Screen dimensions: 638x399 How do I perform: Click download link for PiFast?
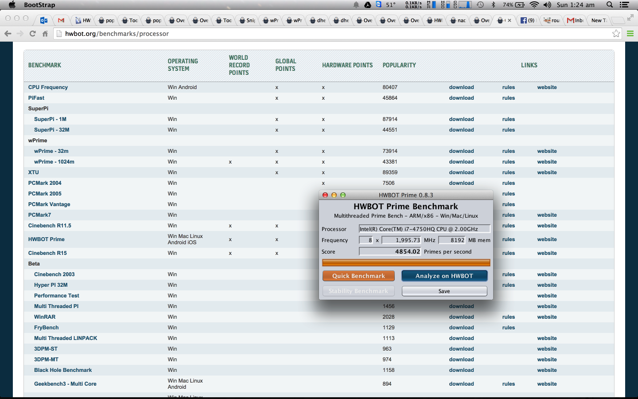461,98
